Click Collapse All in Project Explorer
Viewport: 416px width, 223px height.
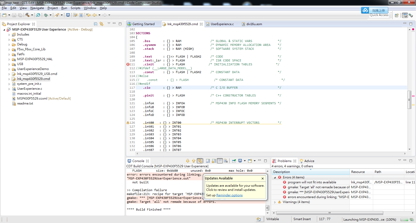(95, 24)
